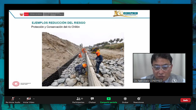Click the Bicentenario Perú 2021 logo
The width and height of the screenshot is (196, 110).
22,84
